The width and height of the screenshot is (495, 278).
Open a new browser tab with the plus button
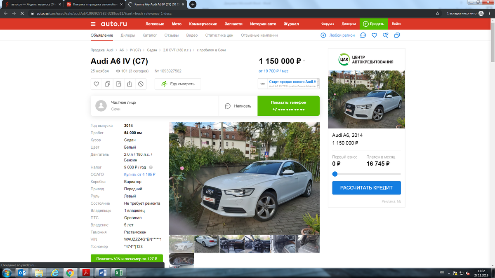coord(193,5)
